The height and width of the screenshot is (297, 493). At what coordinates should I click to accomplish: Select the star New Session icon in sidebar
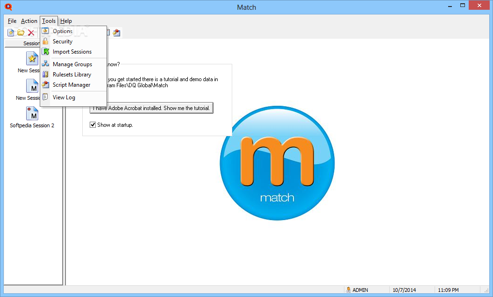(x=32, y=58)
